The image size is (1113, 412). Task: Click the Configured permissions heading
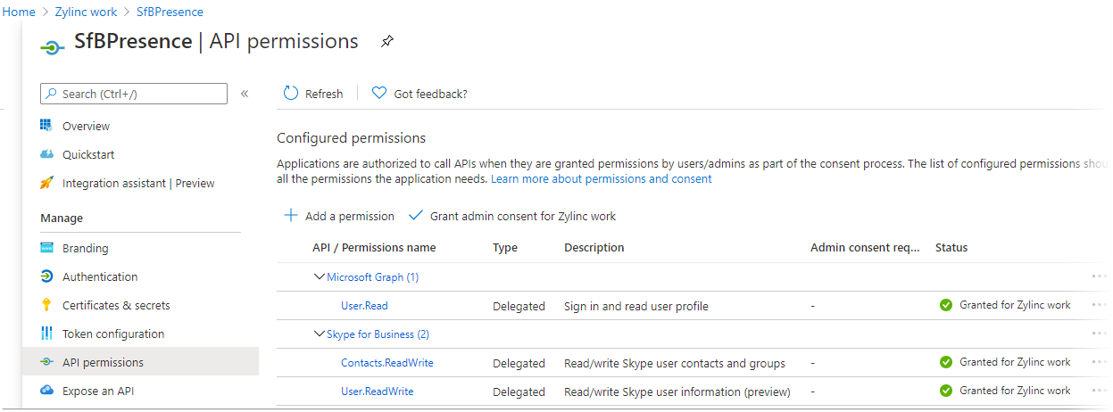(x=352, y=138)
